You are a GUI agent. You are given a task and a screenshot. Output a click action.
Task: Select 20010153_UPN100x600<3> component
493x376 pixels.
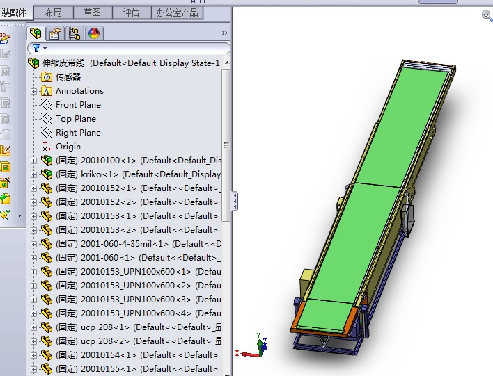131,300
